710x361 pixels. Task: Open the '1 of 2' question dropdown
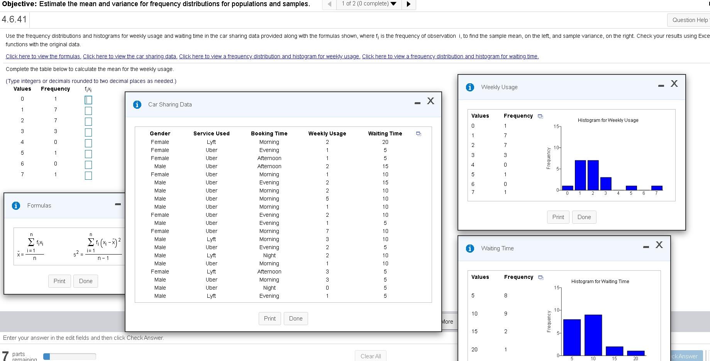(369, 4)
